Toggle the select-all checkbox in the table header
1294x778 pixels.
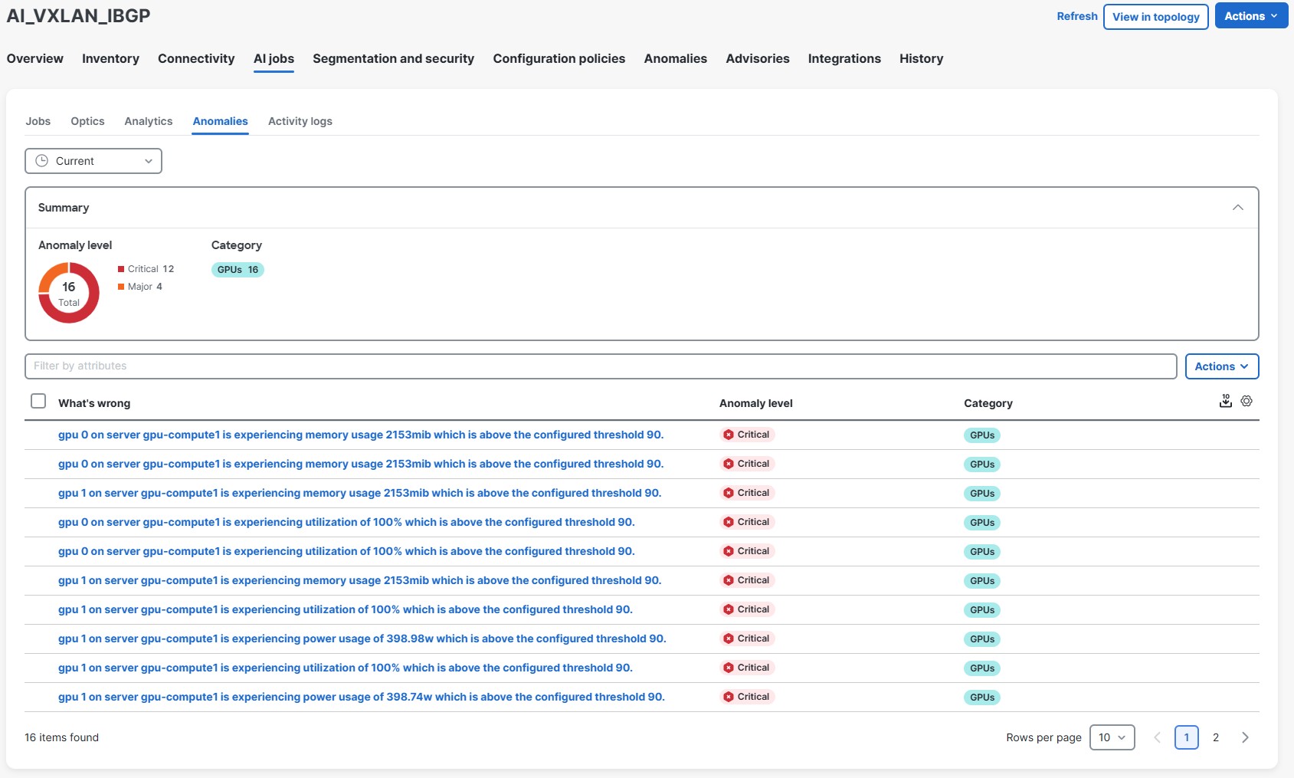[x=38, y=401]
